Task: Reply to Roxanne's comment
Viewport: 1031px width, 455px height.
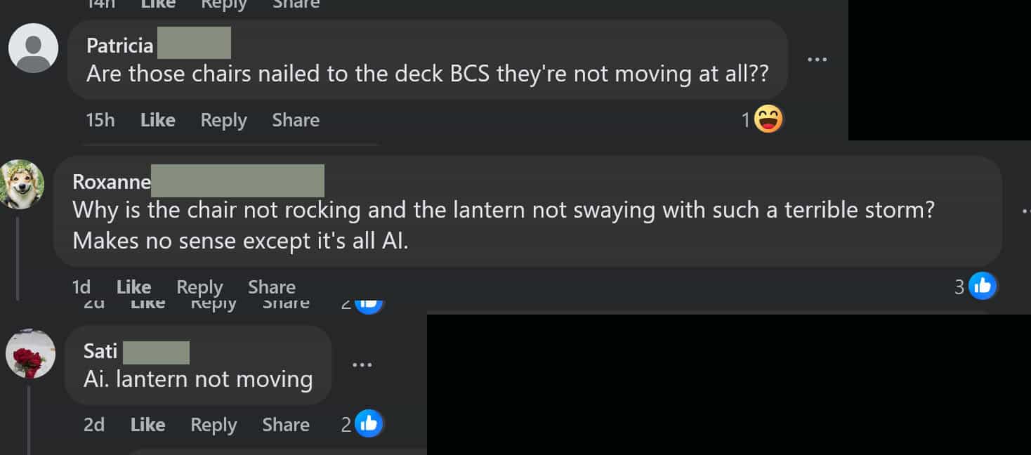Action: point(199,286)
